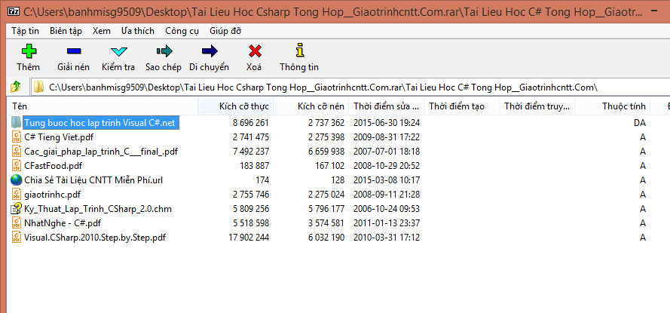Screen dimensions: 670x313
Task: Click the Sao chép copy arrow icon
Action: tap(164, 51)
